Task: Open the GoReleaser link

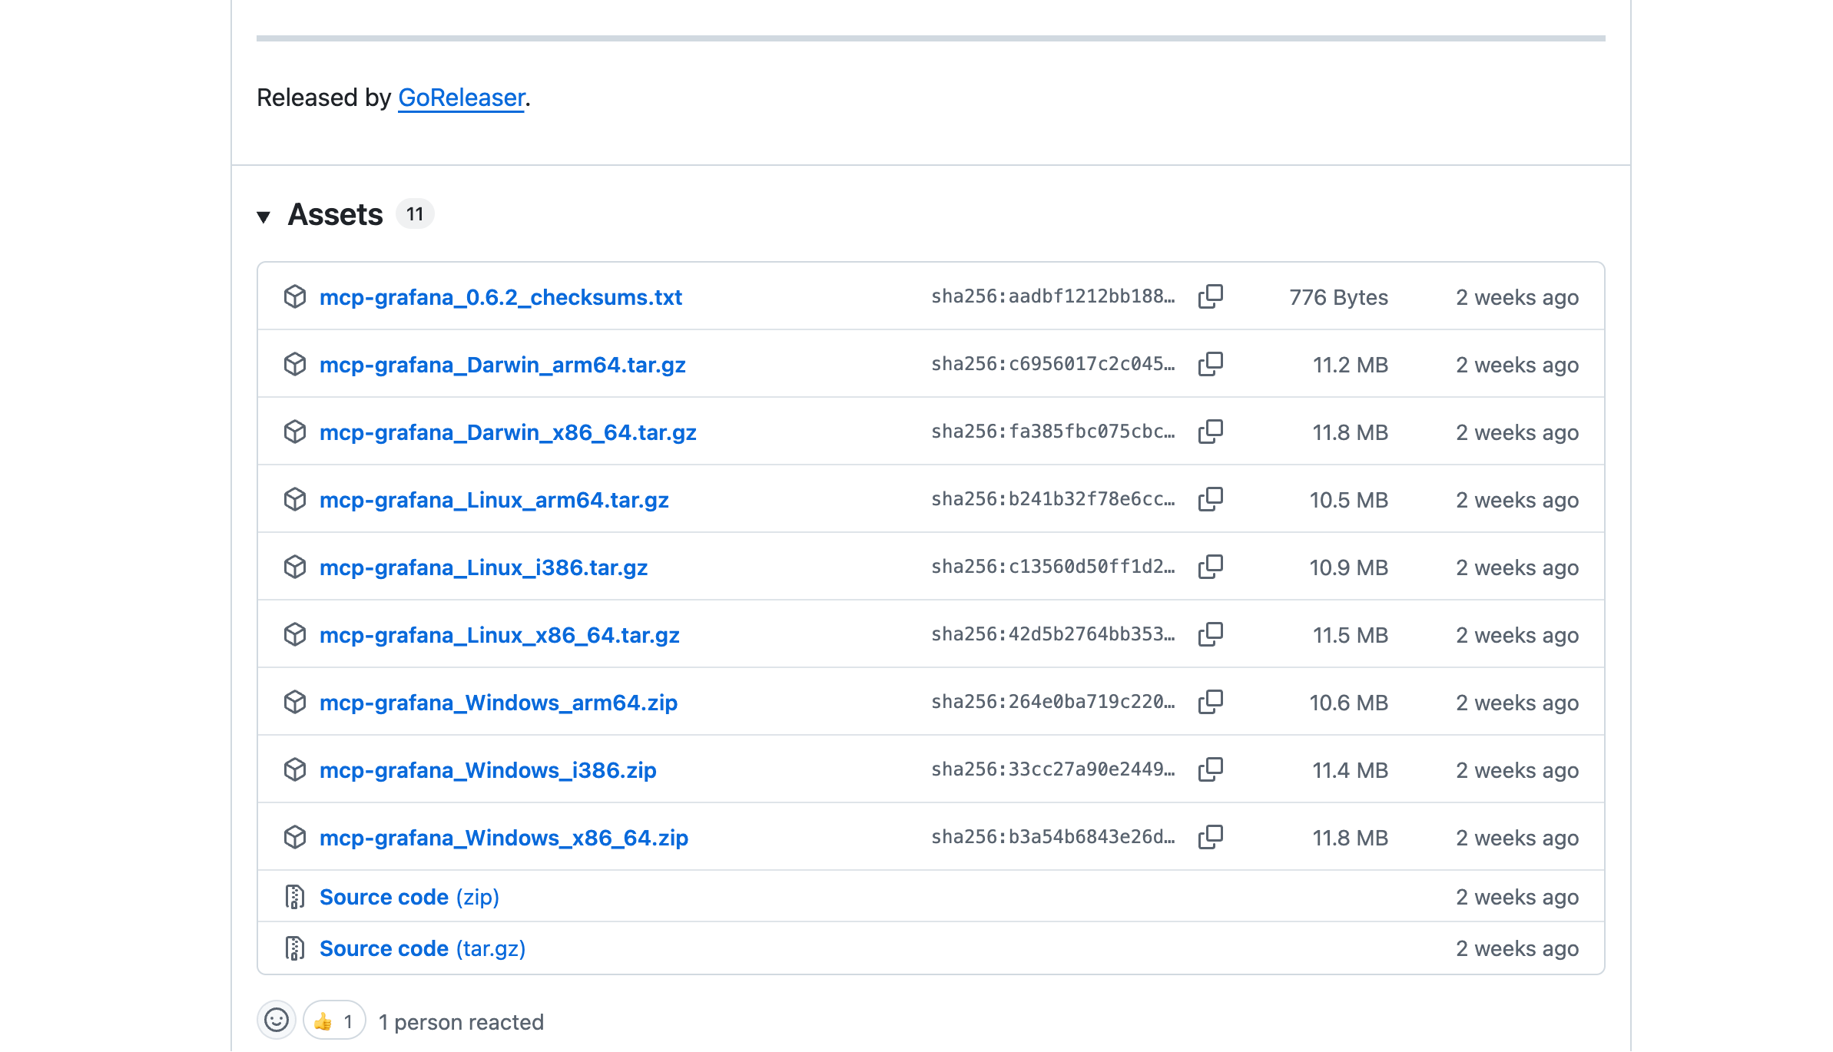Action: [x=461, y=98]
